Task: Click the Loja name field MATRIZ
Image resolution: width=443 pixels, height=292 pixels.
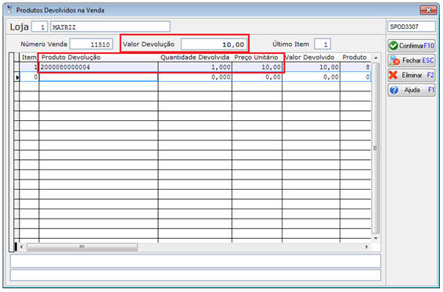Action: 110,27
